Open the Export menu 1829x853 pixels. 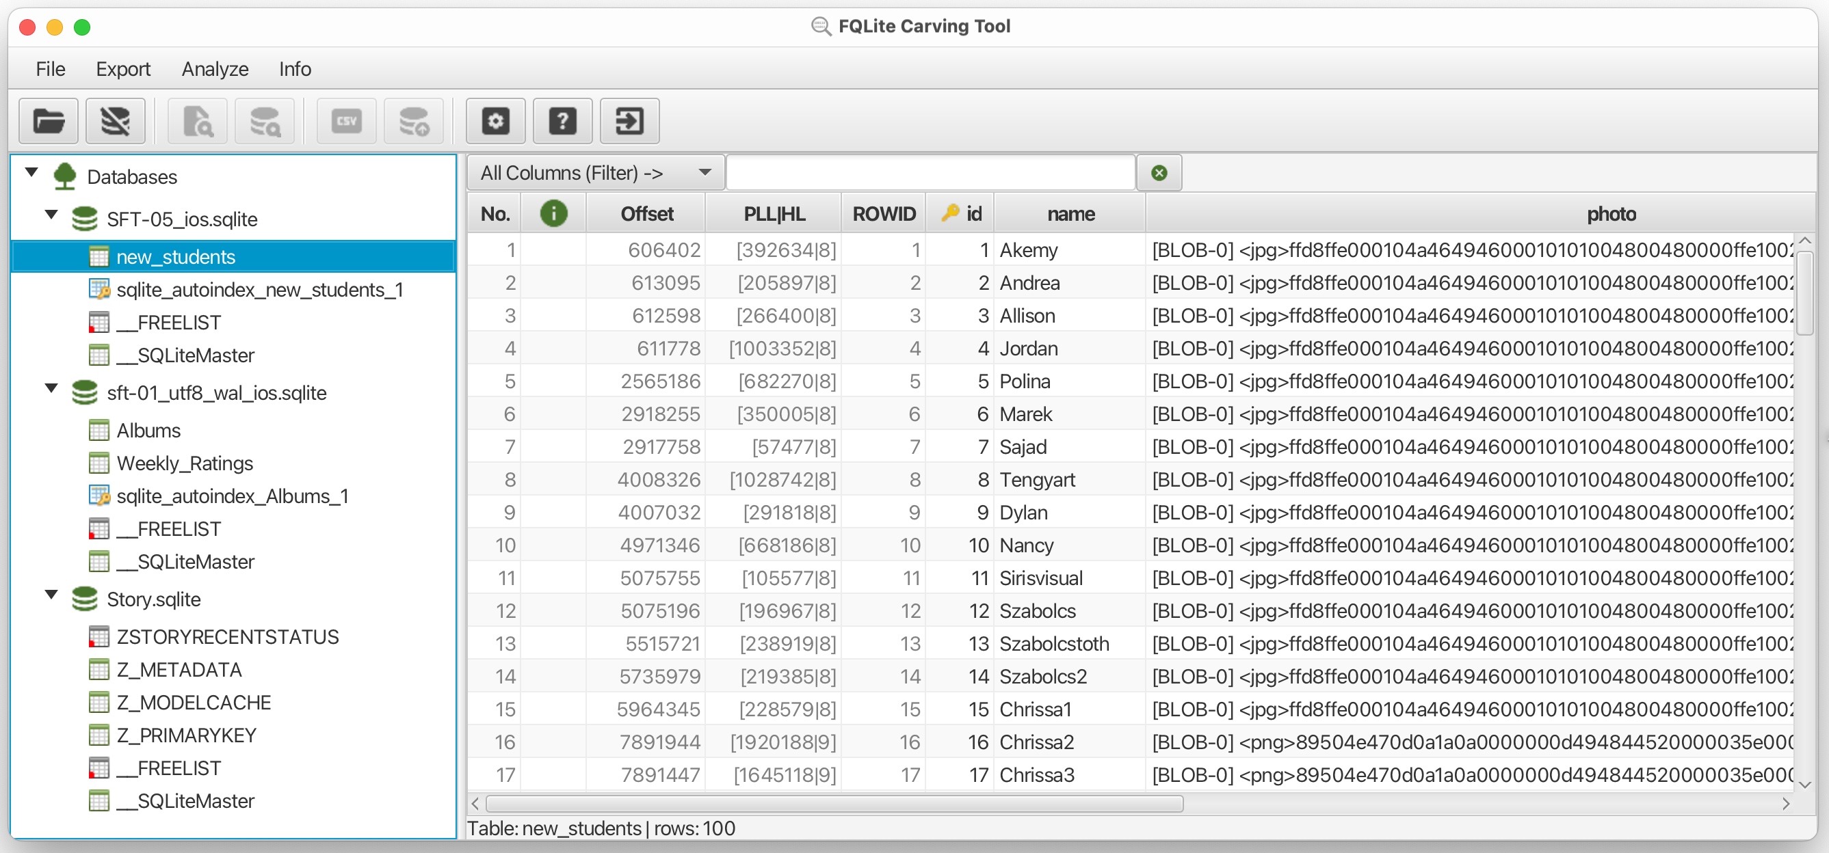[123, 69]
